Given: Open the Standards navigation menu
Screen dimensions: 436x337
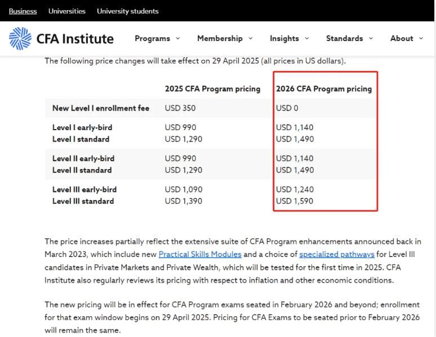Looking at the screenshot, I should (x=345, y=38).
